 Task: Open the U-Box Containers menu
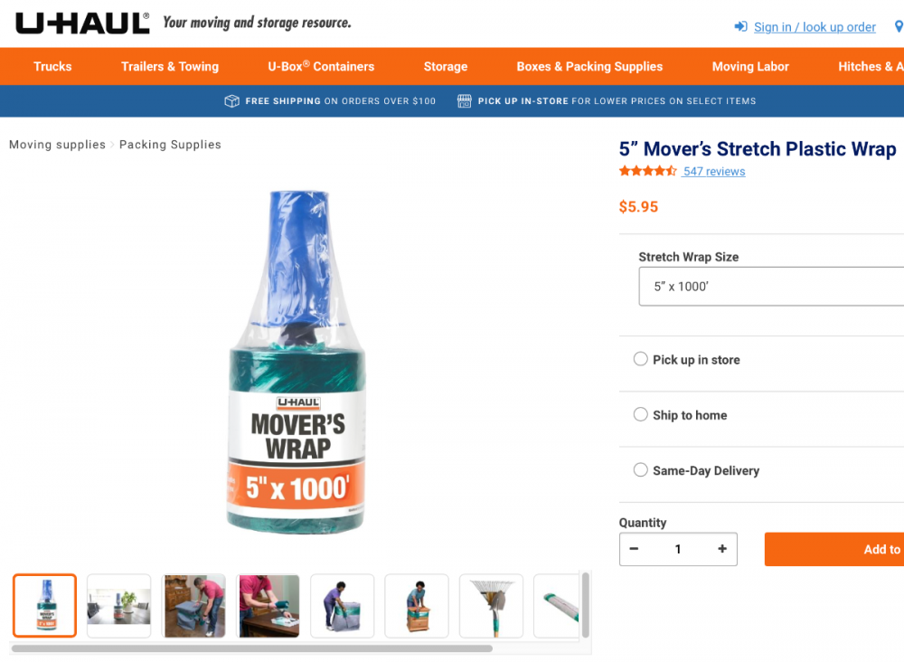click(x=321, y=66)
